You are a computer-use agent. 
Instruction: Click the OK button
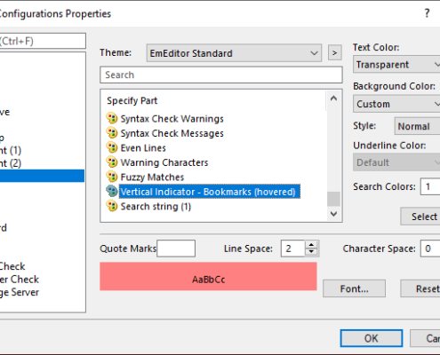tap(372, 338)
